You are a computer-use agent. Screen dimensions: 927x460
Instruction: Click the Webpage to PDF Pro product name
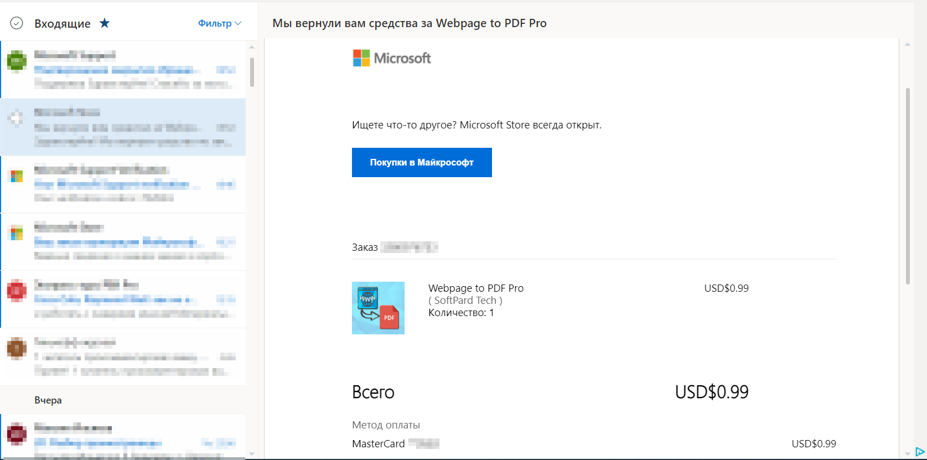point(476,288)
